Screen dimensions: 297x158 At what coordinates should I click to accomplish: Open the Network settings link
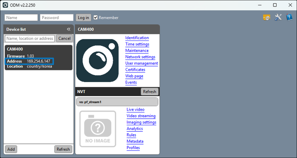click(x=140, y=57)
